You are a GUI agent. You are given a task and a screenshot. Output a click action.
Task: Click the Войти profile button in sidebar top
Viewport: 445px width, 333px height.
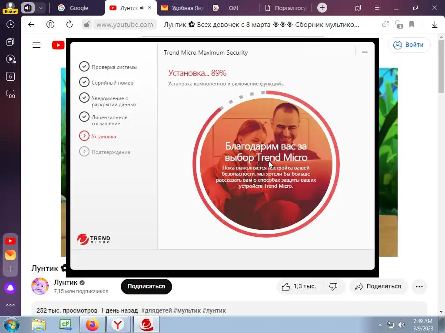10,8
